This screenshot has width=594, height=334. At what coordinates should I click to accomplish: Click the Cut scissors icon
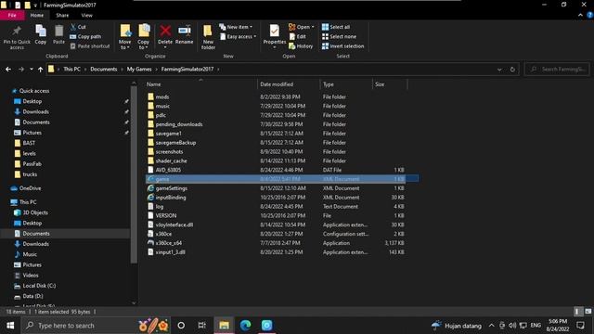coord(73,27)
